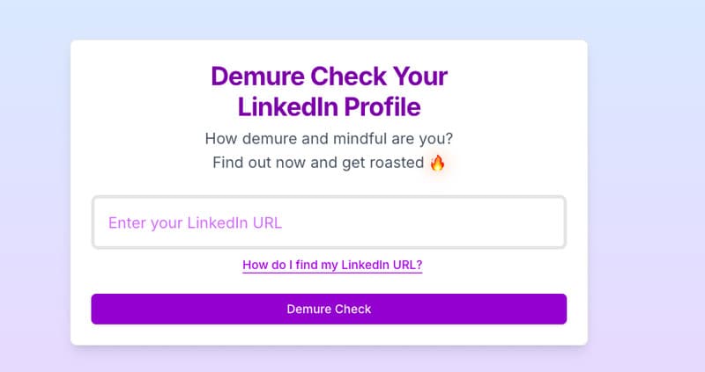Click the "Demure Check Your" heading line

tap(329, 76)
